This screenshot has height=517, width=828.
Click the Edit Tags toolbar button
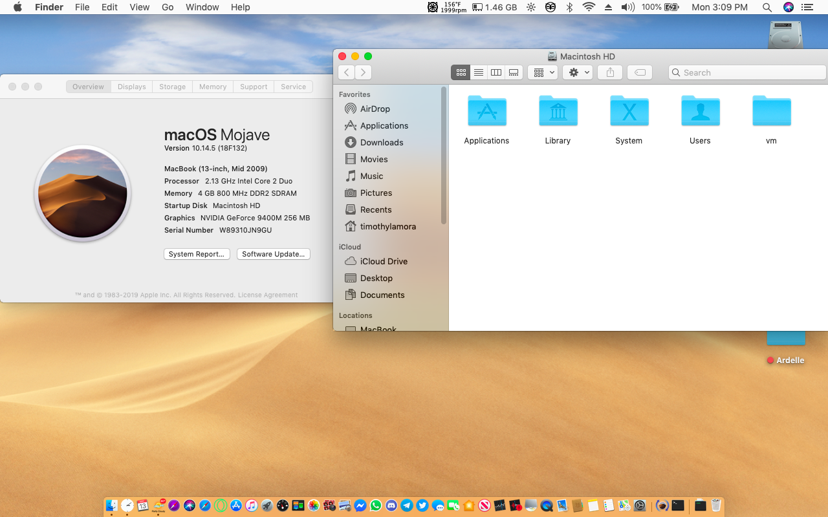(x=640, y=72)
